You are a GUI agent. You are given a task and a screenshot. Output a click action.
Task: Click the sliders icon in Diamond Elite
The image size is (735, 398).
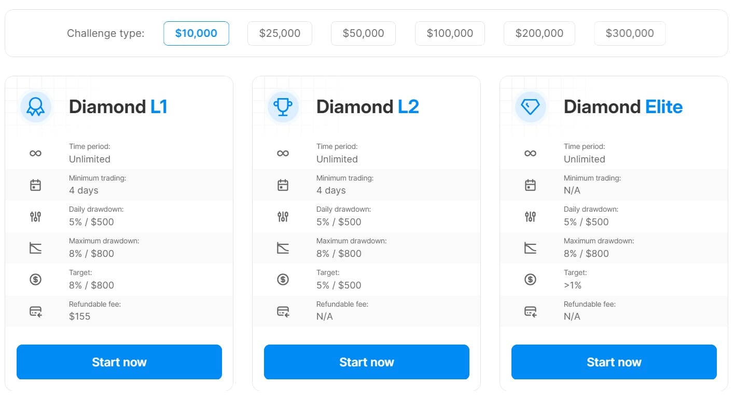530,216
